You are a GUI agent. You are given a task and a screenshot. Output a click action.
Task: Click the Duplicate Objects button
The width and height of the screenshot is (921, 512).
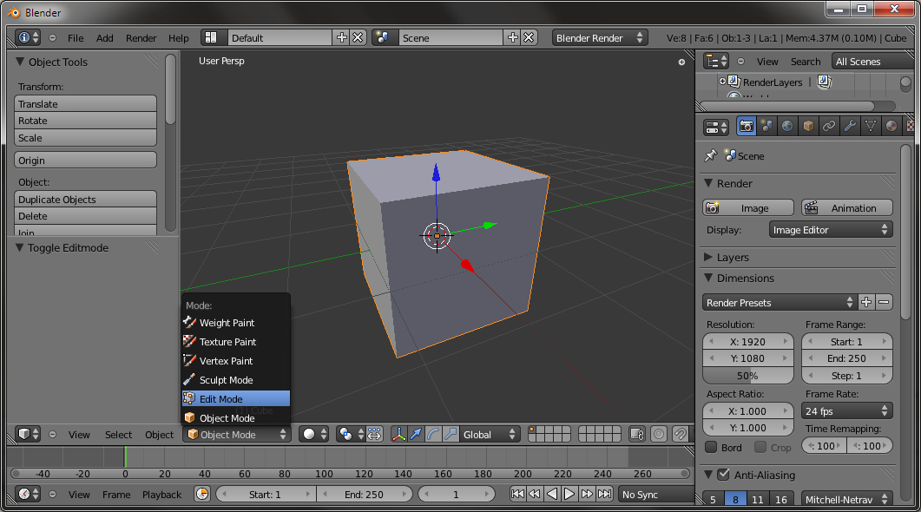tap(85, 200)
